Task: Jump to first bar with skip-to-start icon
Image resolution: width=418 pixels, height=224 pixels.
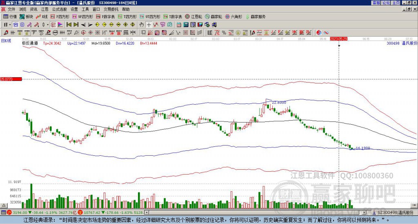Action: [x=69, y=25]
